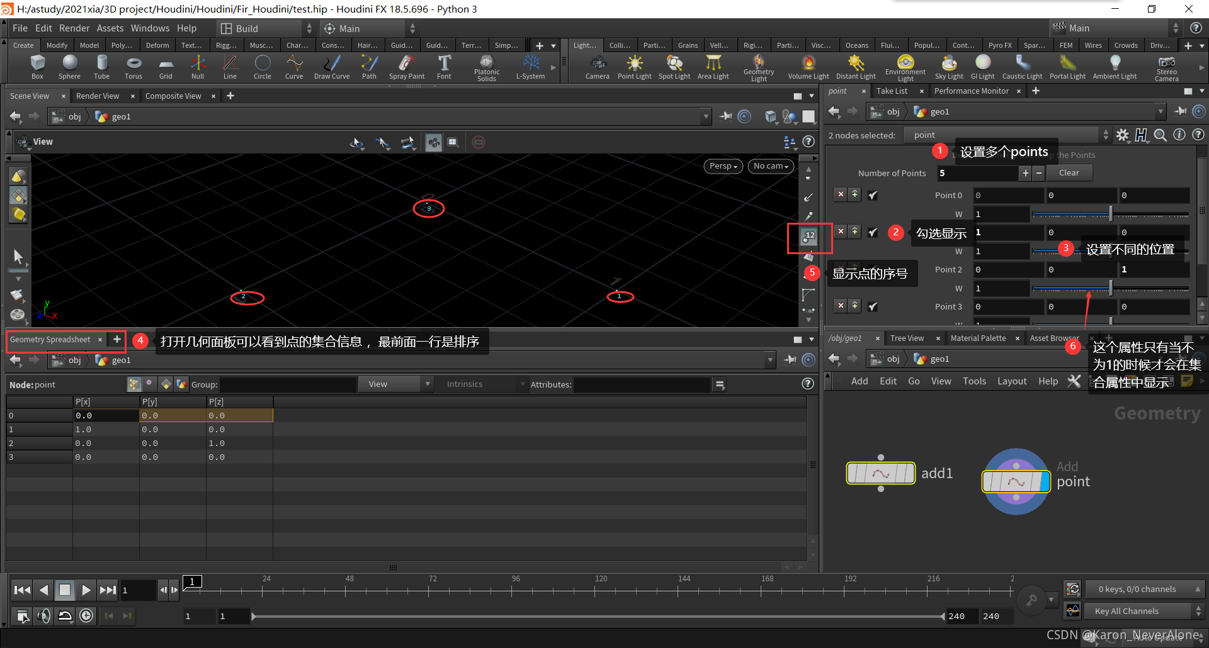1209x648 pixels.
Task: Add an Ambient Light from the shelf
Action: [x=1115, y=67]
